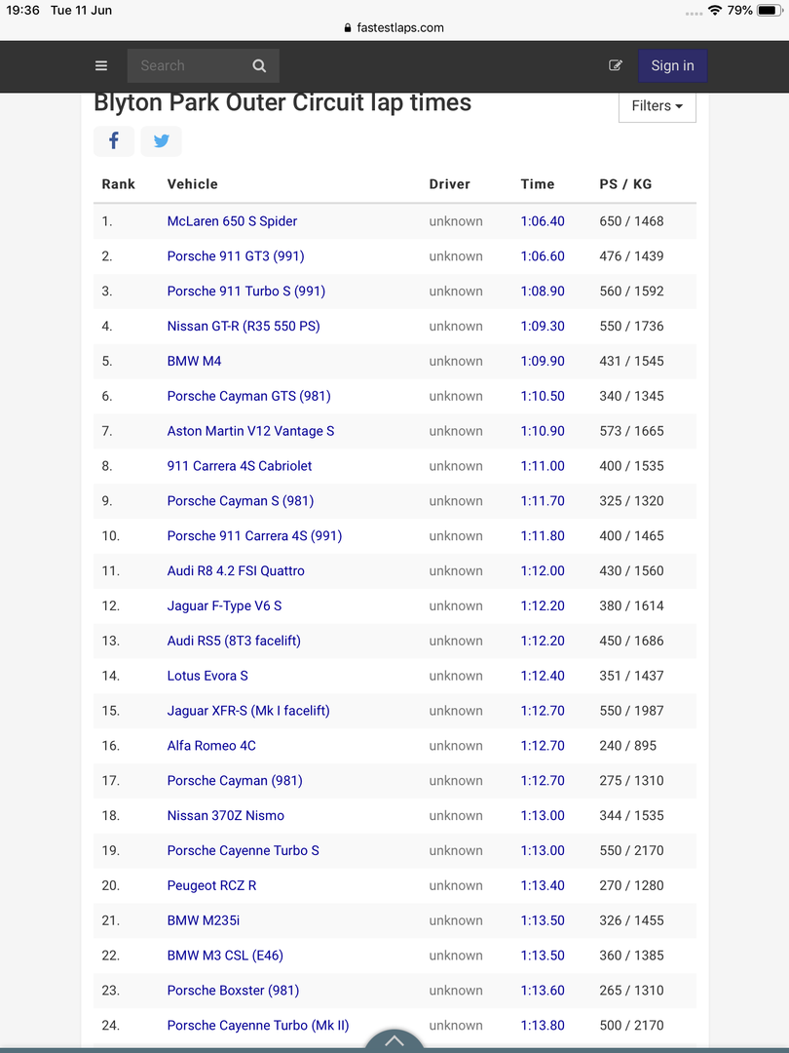
Task: Open Porsche Cayenne Turbo S link
Action: pyautogui.click(x=243, y=850)
